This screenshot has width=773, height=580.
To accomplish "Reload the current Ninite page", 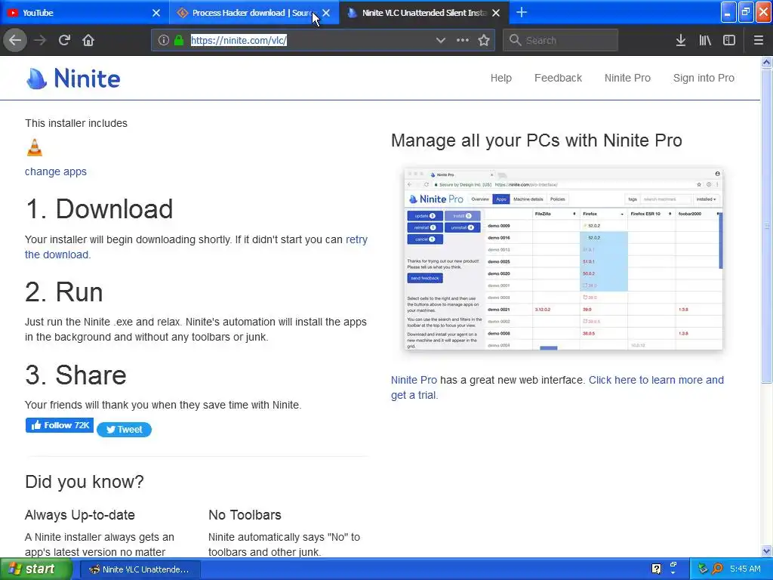I will (64, 41).
